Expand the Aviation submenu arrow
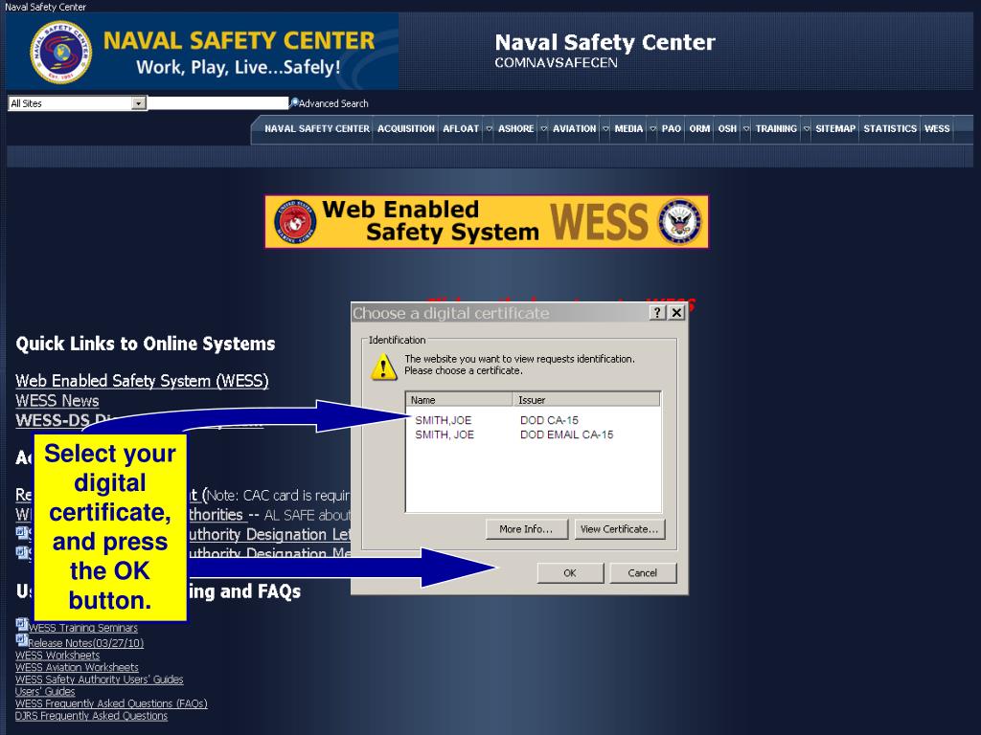 [605, 129]
